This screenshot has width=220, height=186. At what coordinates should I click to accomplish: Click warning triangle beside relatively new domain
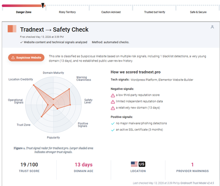point(113,108)
